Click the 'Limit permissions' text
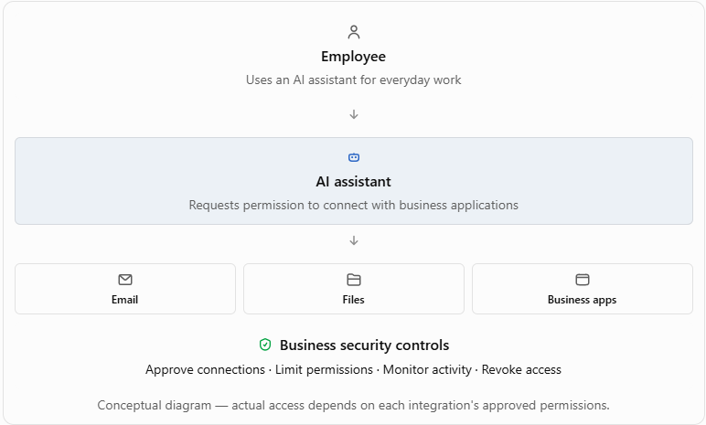Viewport: 706px width, 425px height. tap(324, 369)
